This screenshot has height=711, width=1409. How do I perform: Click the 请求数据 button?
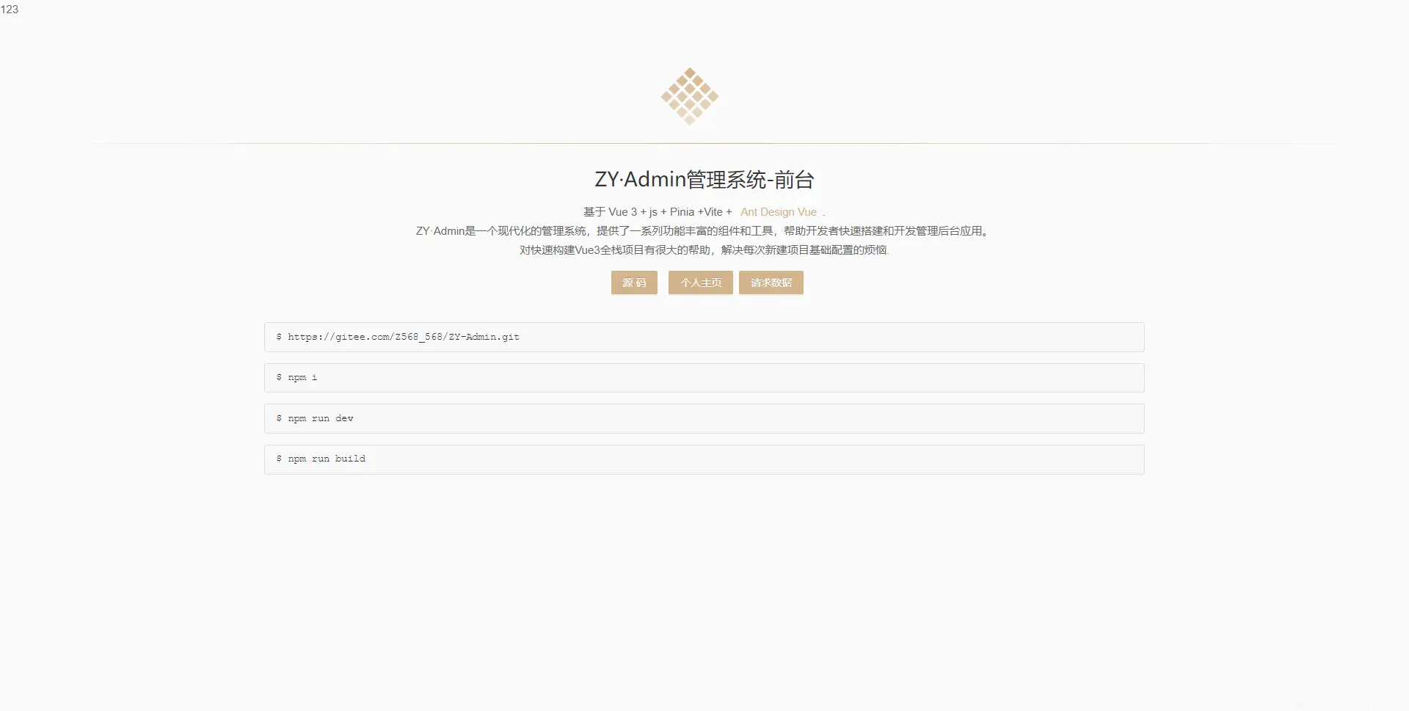[771, 282]
